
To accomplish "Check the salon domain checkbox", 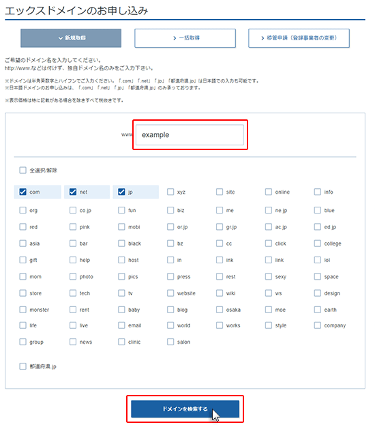I will tap(170, 342).
